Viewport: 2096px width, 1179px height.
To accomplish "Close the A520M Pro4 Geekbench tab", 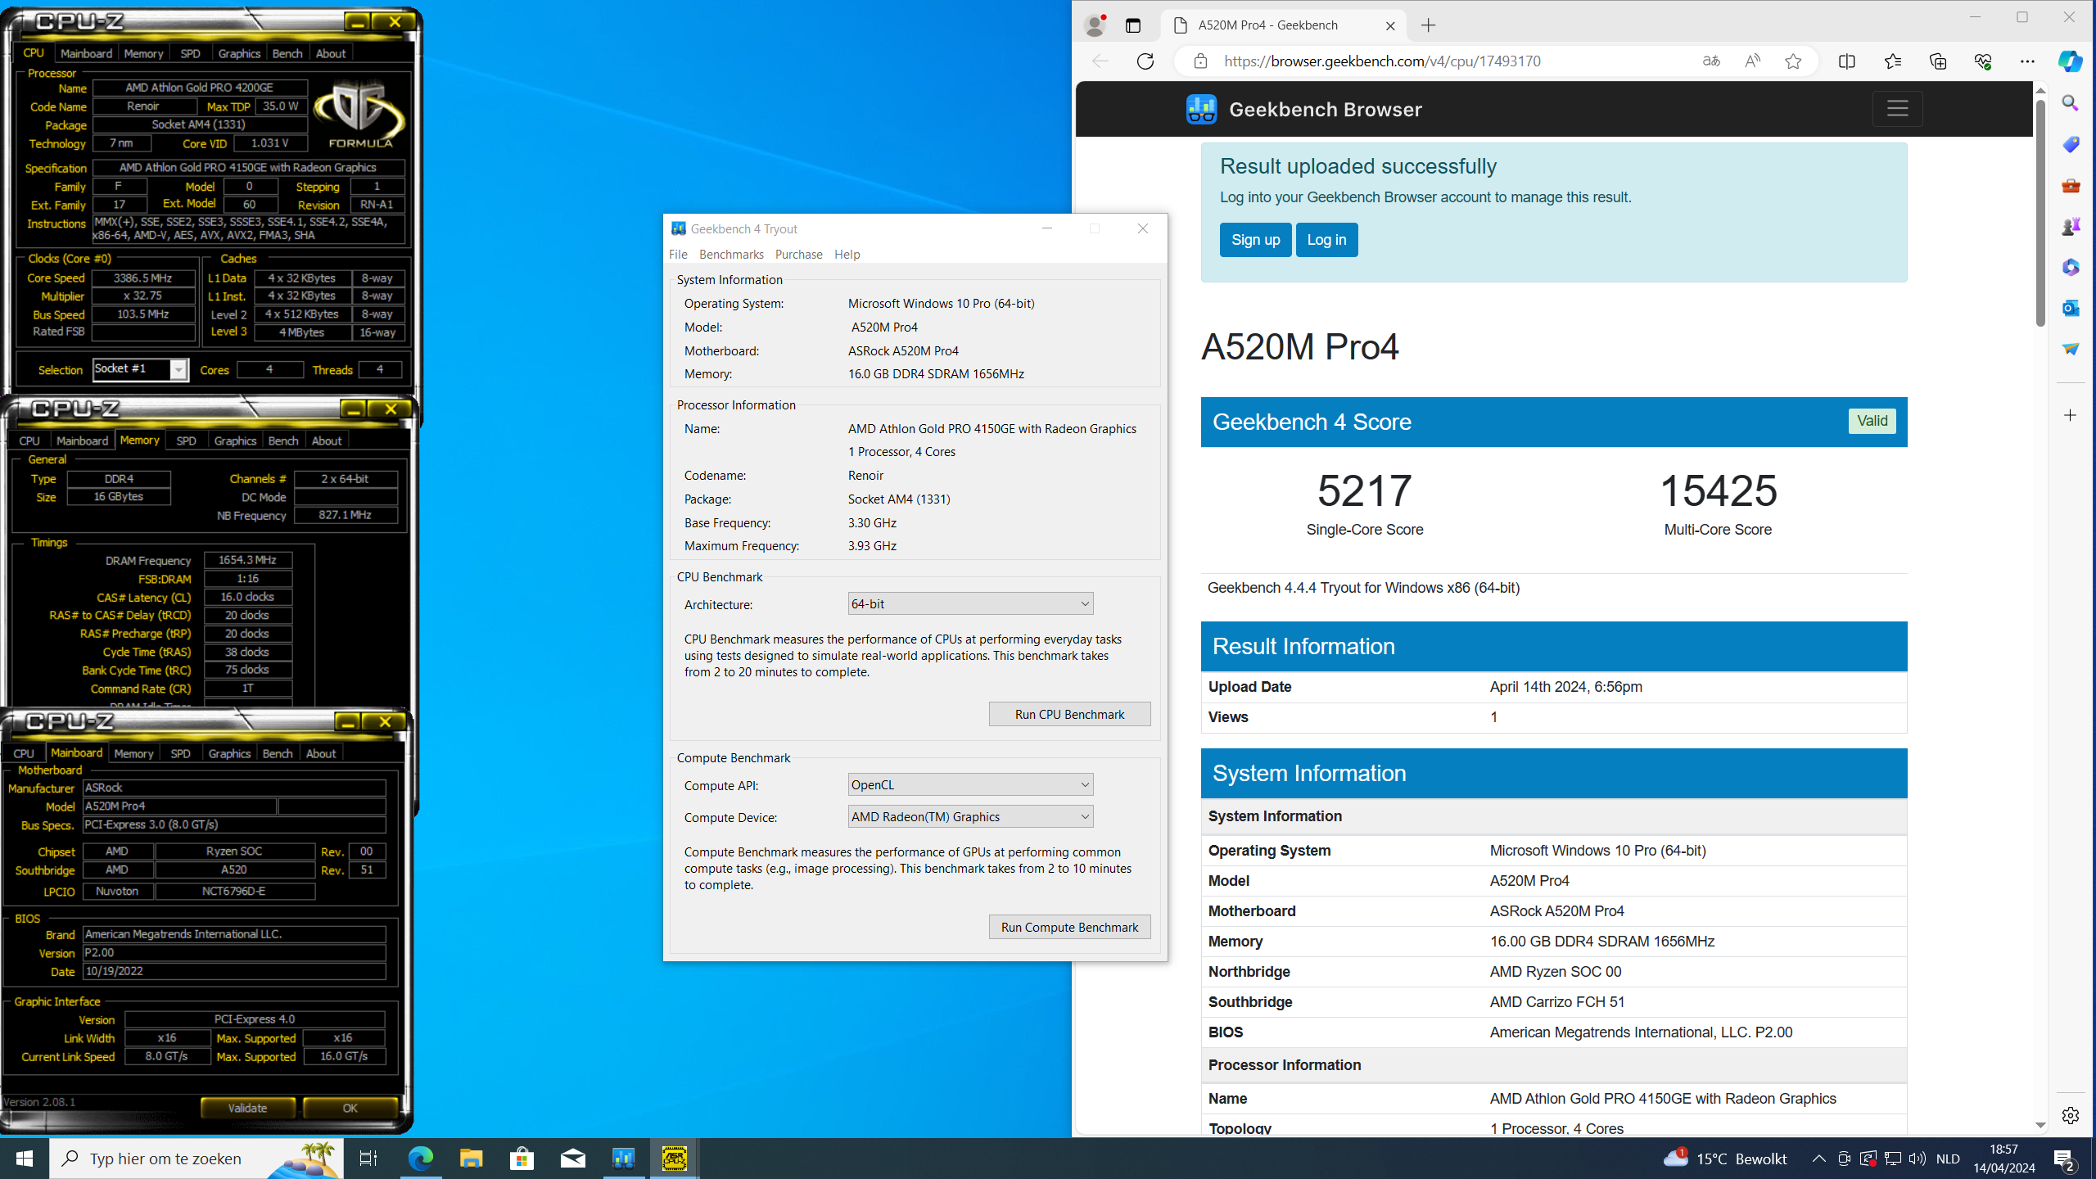I will point(1390,25).
